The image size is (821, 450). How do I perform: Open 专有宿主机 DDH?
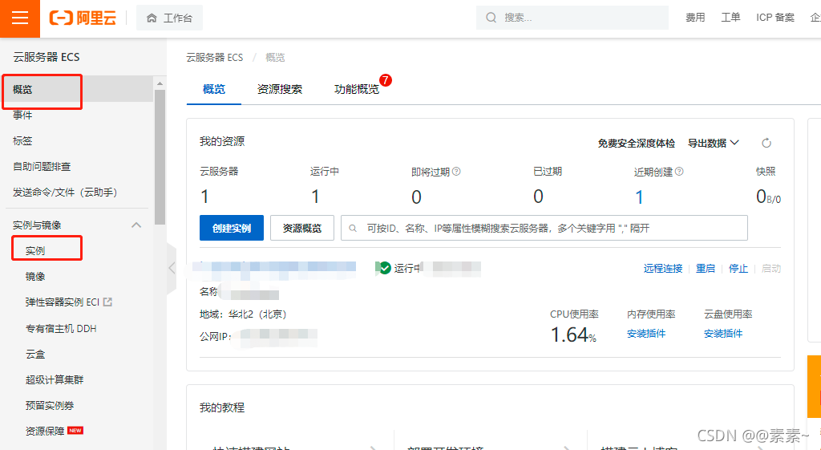tap(61, 328)
